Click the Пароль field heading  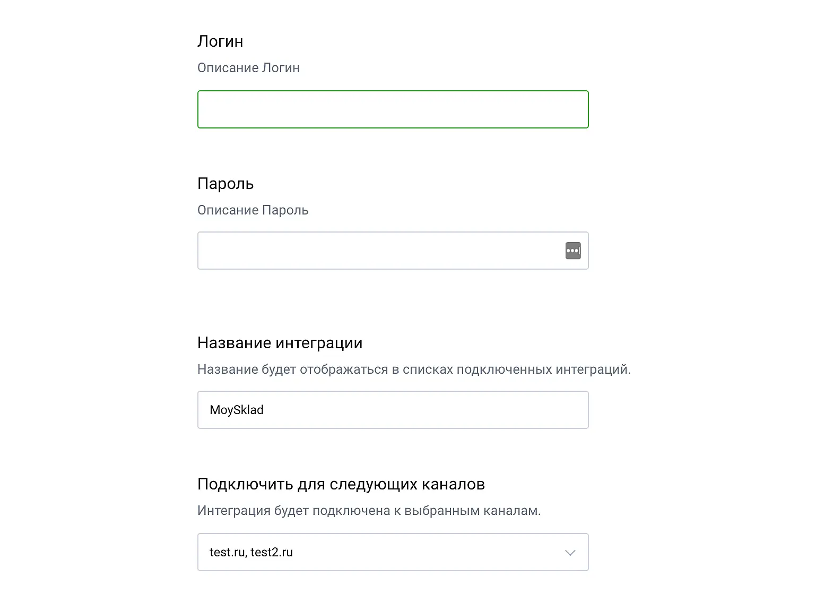(x=225, y=184)
